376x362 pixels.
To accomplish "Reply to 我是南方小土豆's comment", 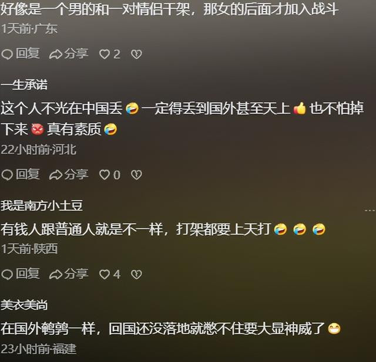I will tap(20, 274).
